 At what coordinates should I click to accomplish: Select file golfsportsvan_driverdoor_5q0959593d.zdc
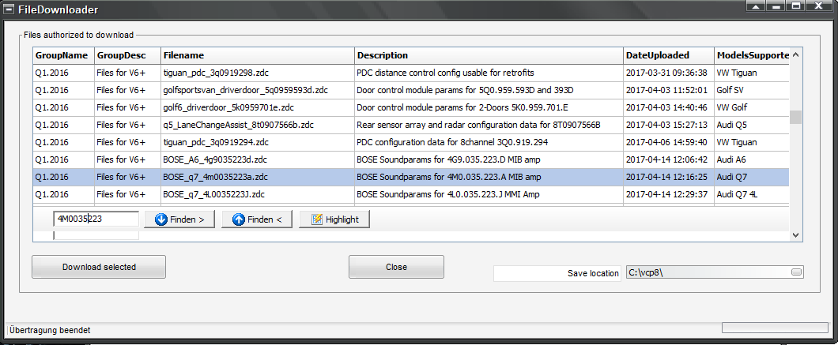coord(245,90)
